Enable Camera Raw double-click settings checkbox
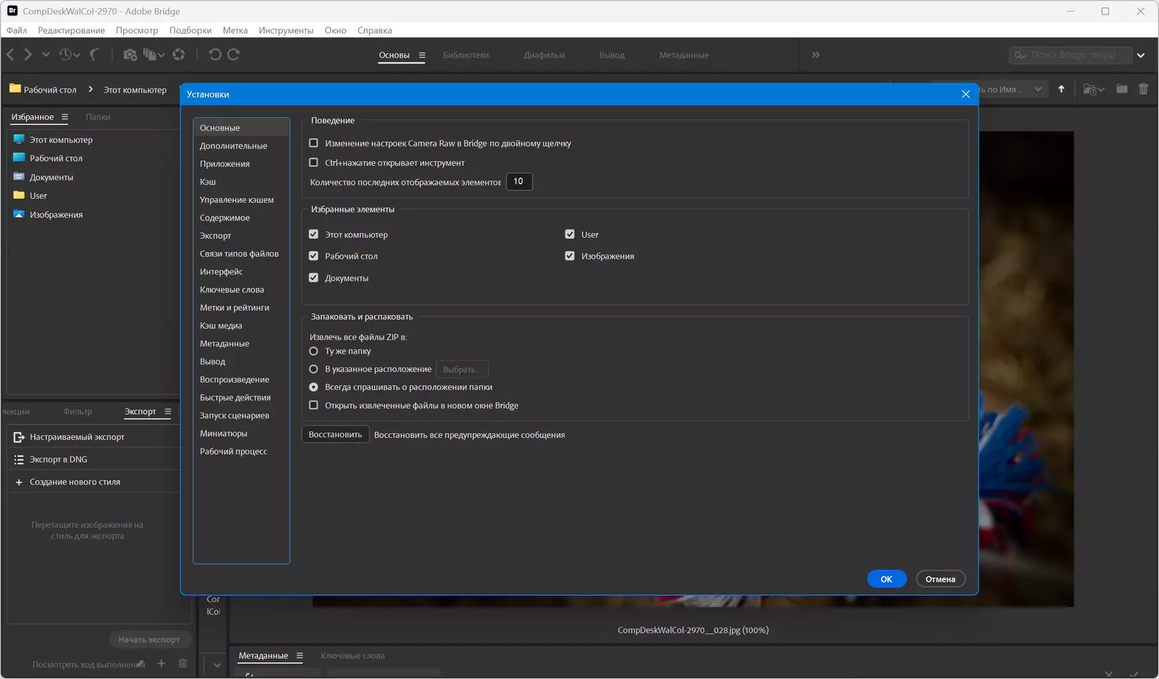Viewport: 1159px width, 679px height. click(x=314, y=143)
